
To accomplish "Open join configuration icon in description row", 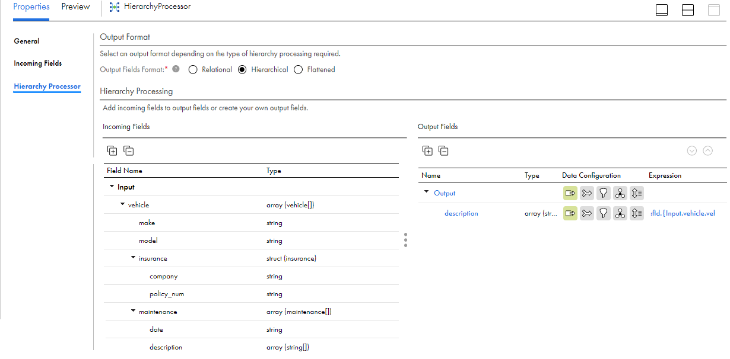I will pyautogui.click(x=587, y=213).
